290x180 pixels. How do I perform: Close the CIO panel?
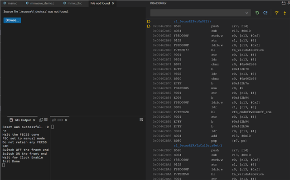pos(66,120)
